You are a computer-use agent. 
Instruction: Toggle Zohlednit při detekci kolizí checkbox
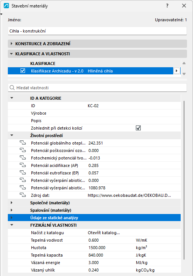[x=138, y=128]
